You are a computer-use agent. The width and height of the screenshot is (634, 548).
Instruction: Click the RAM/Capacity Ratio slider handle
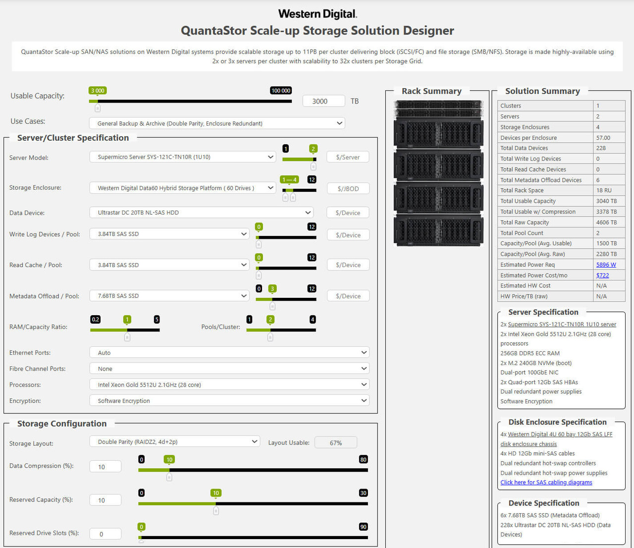[x=127, y=337]
